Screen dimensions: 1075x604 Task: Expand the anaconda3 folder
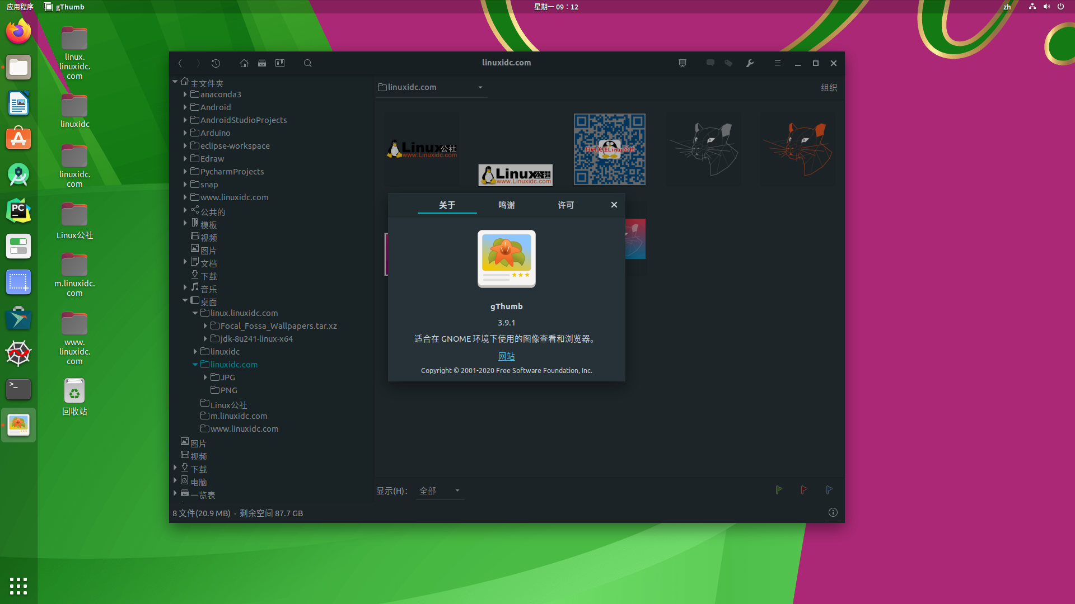pos(185,94)
